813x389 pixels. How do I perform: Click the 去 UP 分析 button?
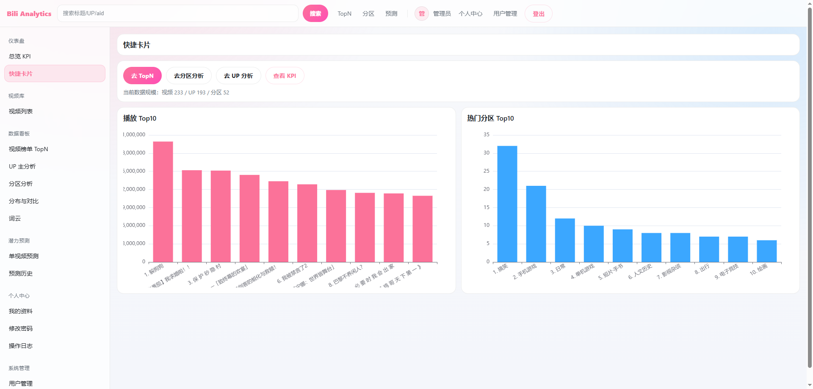pos(238,76)
